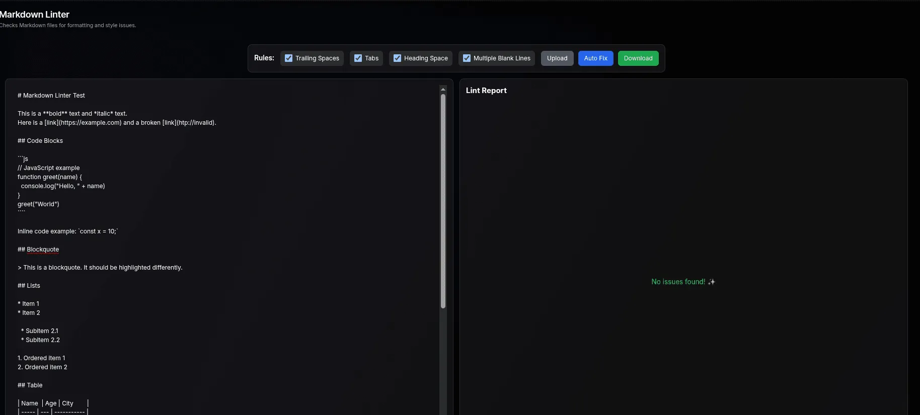Disable the Heading Space rule checkbox

coord(397,58)
